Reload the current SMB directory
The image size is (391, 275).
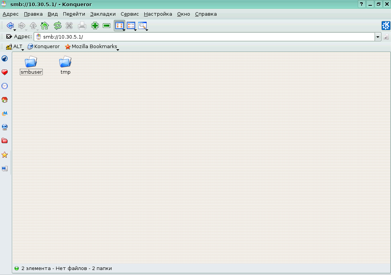point(57,26)
